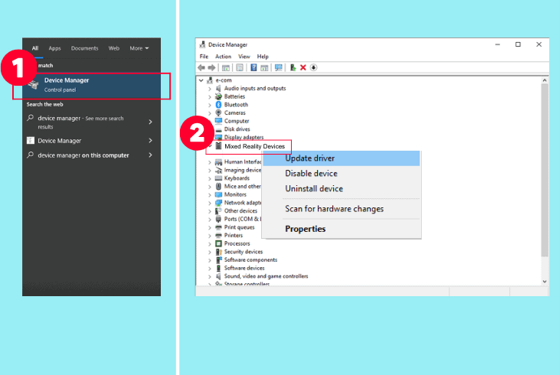This screenshot has width=559, height=375.
Task: Click the scan for hardware monitor icon
Action: pos(279,67)
